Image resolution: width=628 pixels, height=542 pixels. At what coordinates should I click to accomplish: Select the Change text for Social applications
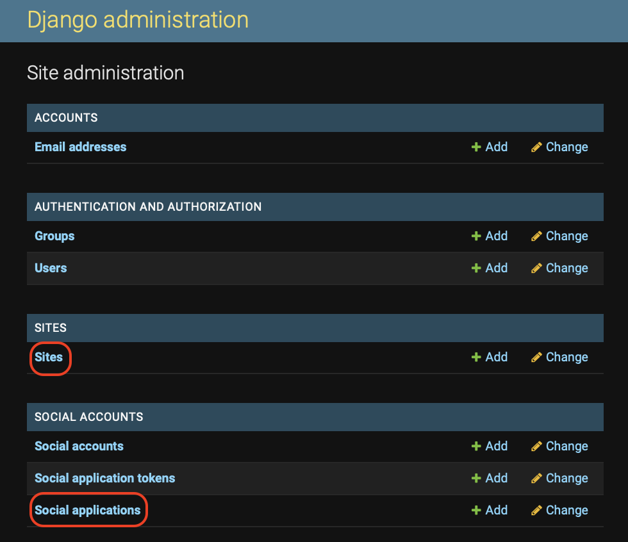[566, 510]
